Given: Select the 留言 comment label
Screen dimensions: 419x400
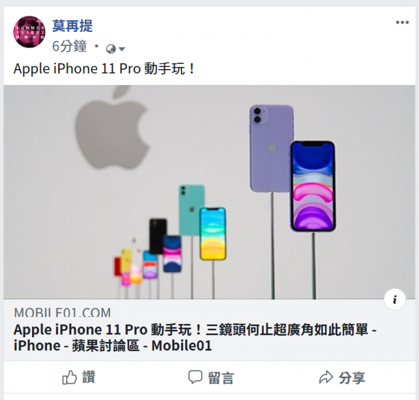Looking at the screenshot, I should [x=221, y=378].
